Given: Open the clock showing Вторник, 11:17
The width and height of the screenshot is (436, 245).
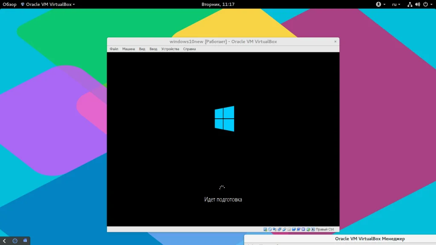Looking at the screenshot, I should [218, 4].
